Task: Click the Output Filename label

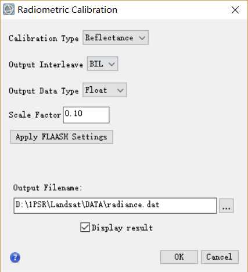Action: pyautogui.click(x=48, y=188)
